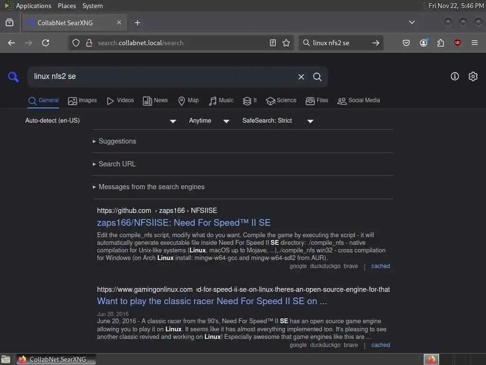Switch to the News category tab
Image resolution: width=486 pixels, height=365 pixels.
tap(155, 101)
